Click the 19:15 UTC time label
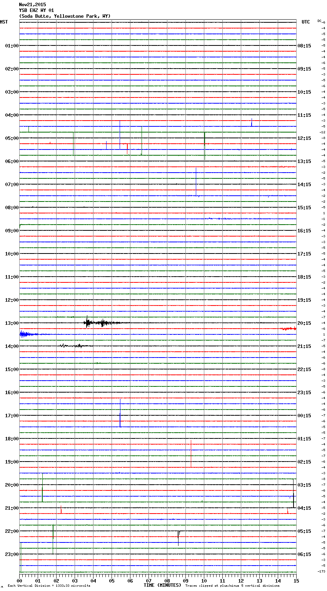 (x=304, y=300)
